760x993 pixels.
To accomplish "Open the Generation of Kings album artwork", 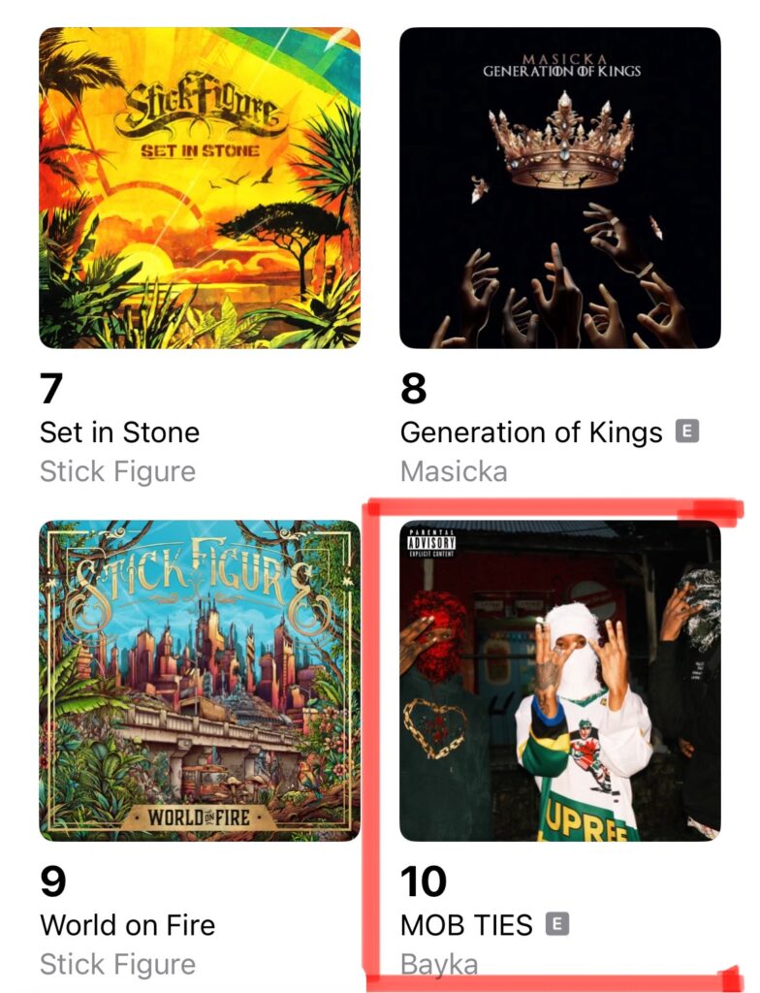I will click(560, 187).
